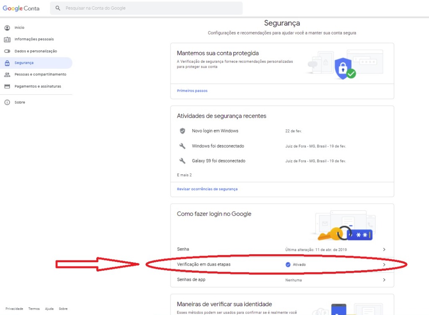This screenshot has width=429, height=315.
Task: Go to Informações pessoais section
Action: [34, 39]
